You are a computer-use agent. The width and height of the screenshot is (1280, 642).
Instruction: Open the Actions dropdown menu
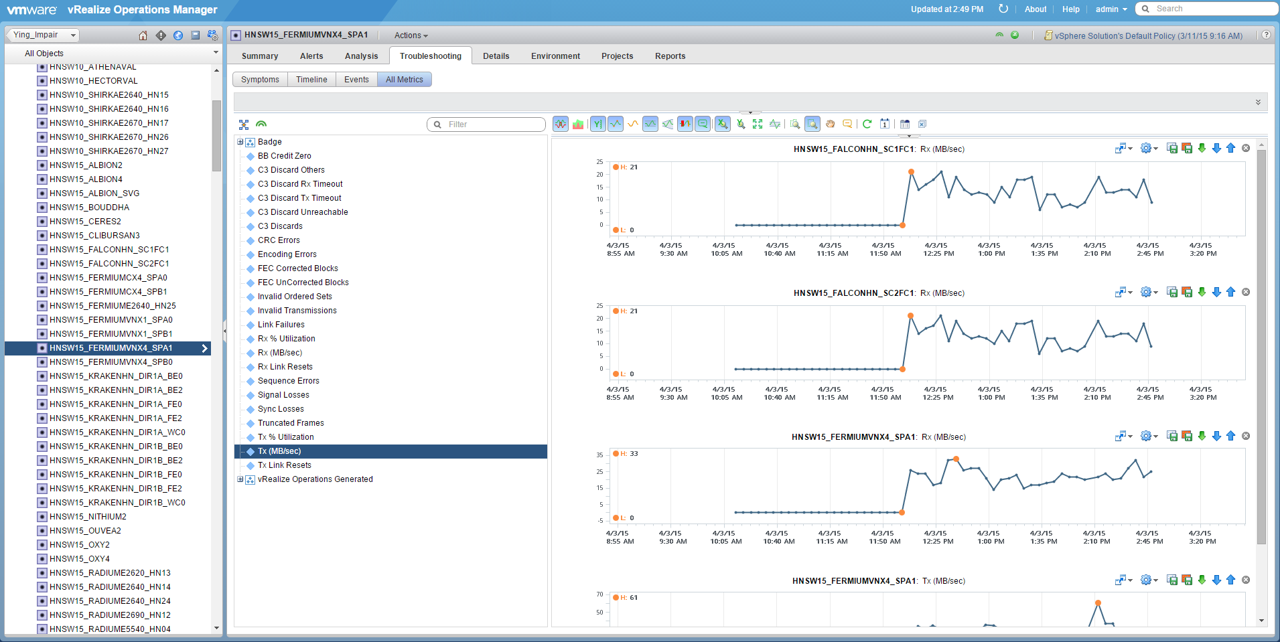[x=411, y=35]
